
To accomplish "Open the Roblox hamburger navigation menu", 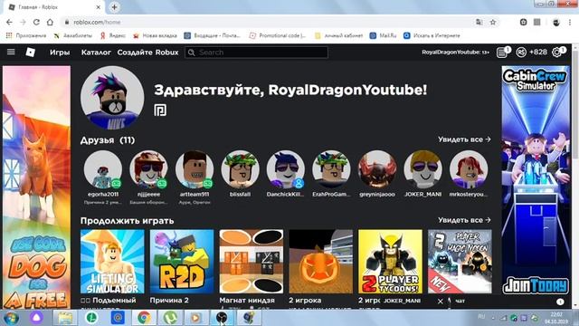I will pos(11,53).
